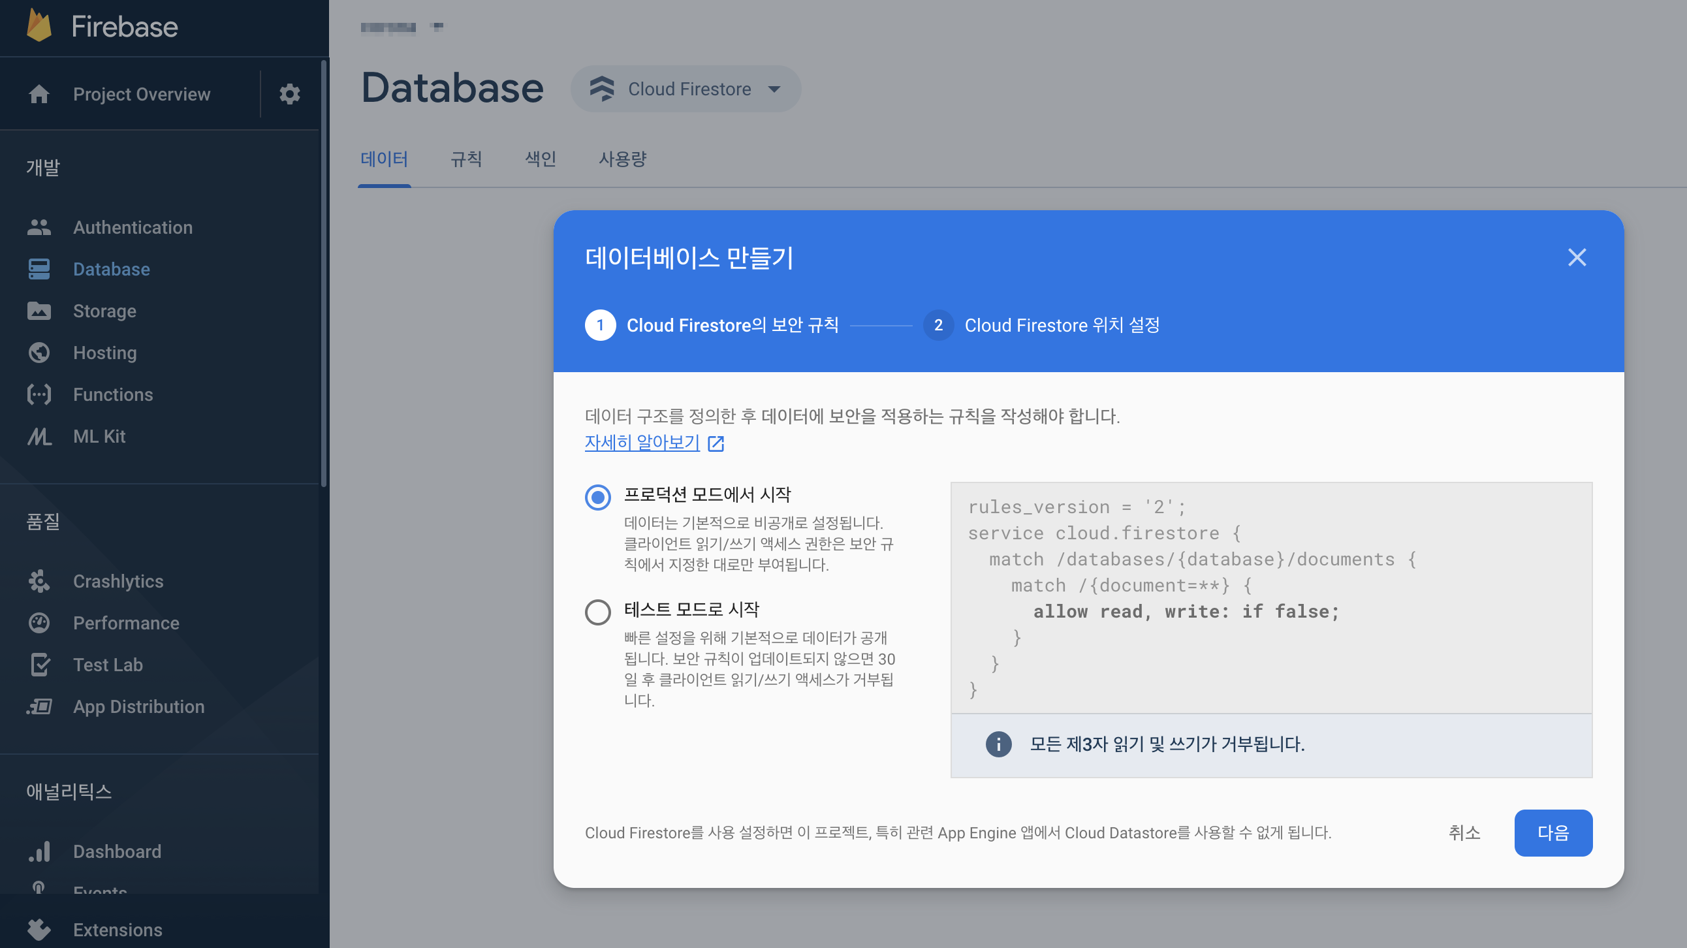Open Crashlytics using its bug icon
The height and width of the screenshot is (948, 1687).
click(x=39, y=581)
